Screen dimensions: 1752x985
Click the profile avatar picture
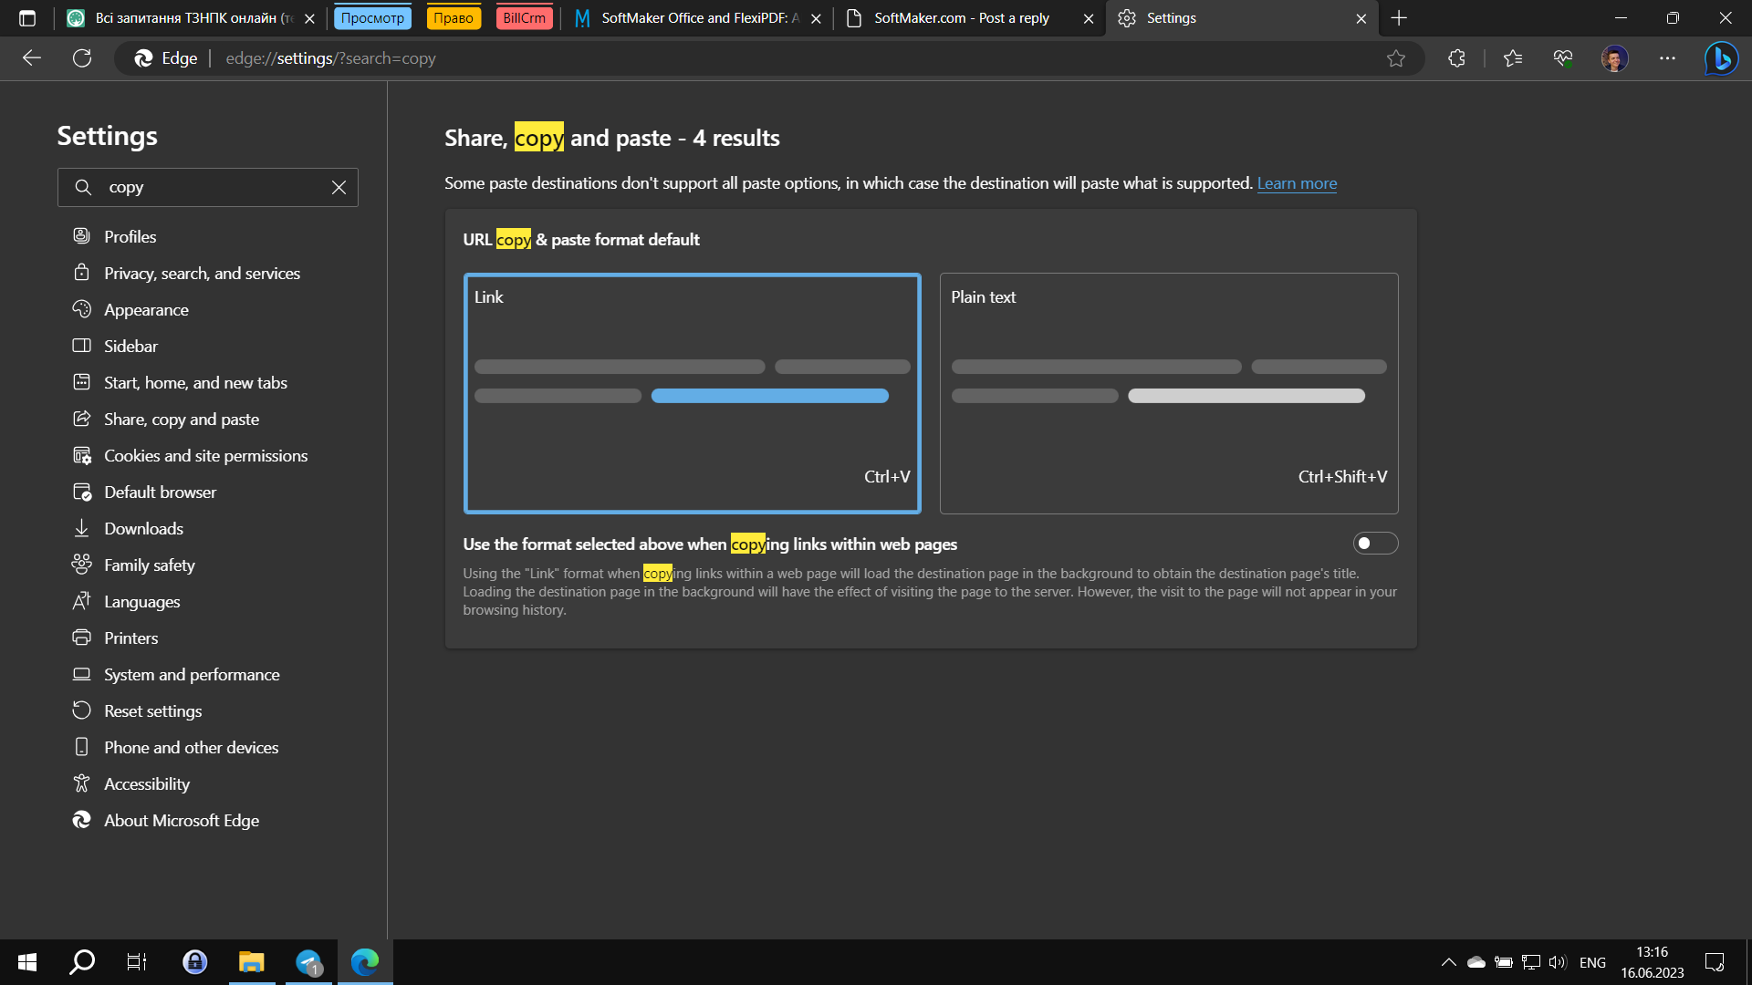[1614, 58]
